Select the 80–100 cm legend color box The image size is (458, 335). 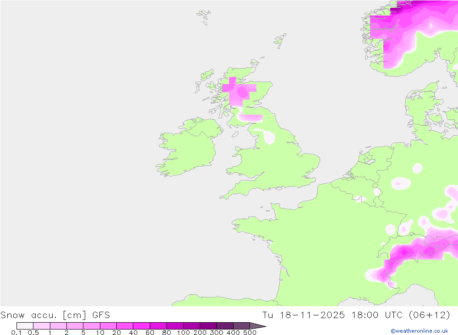[x=175, y=326]
